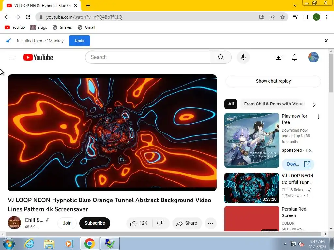The width and height of the screenshot is (334, 250).
Task: Join the channel membership
Action: pos(67,223)
